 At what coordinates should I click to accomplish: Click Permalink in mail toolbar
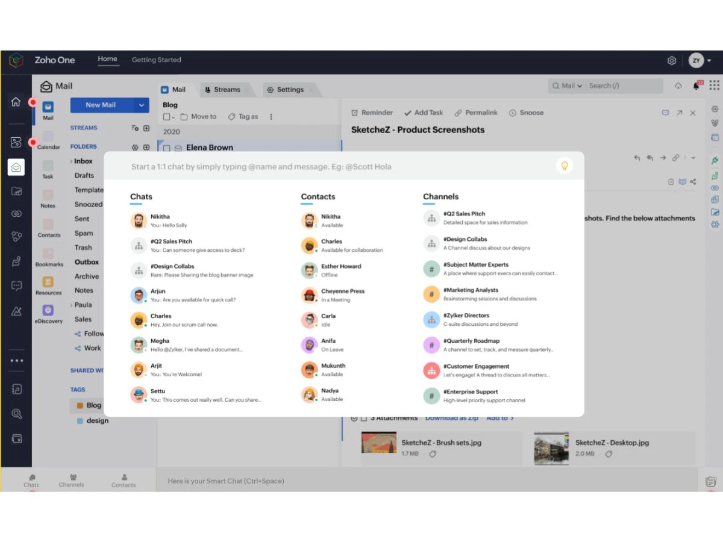click(476, 113)
